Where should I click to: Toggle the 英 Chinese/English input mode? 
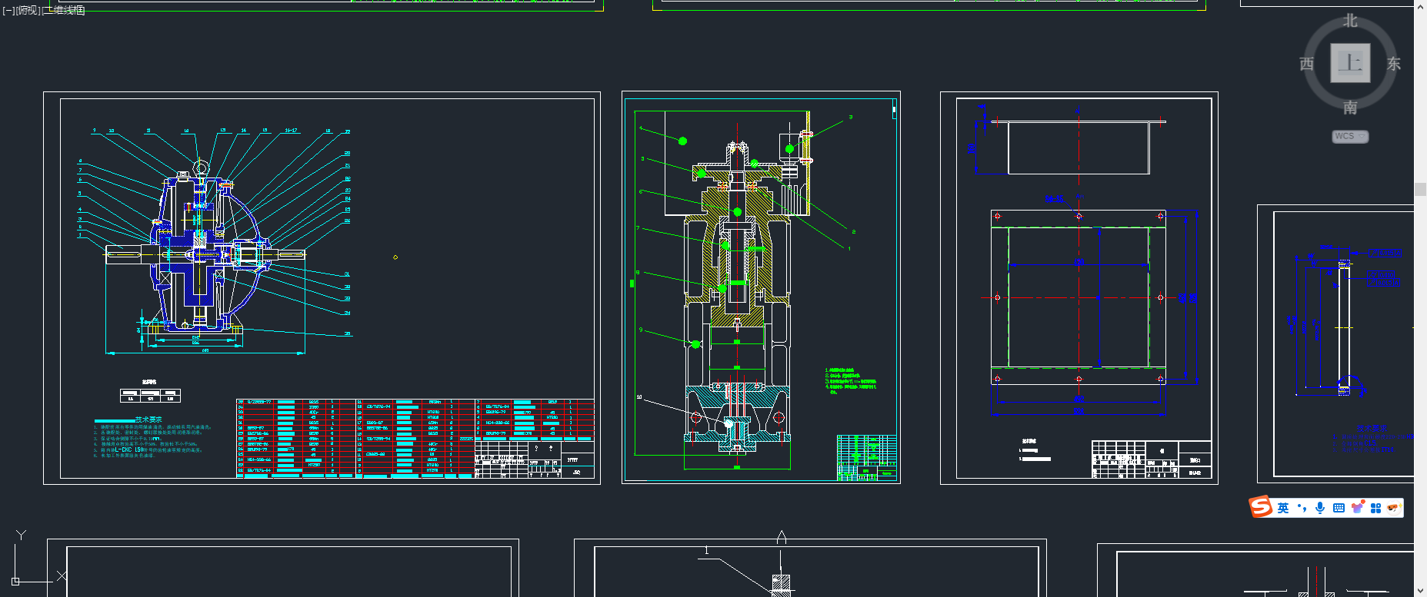(x=1282, y=508)
